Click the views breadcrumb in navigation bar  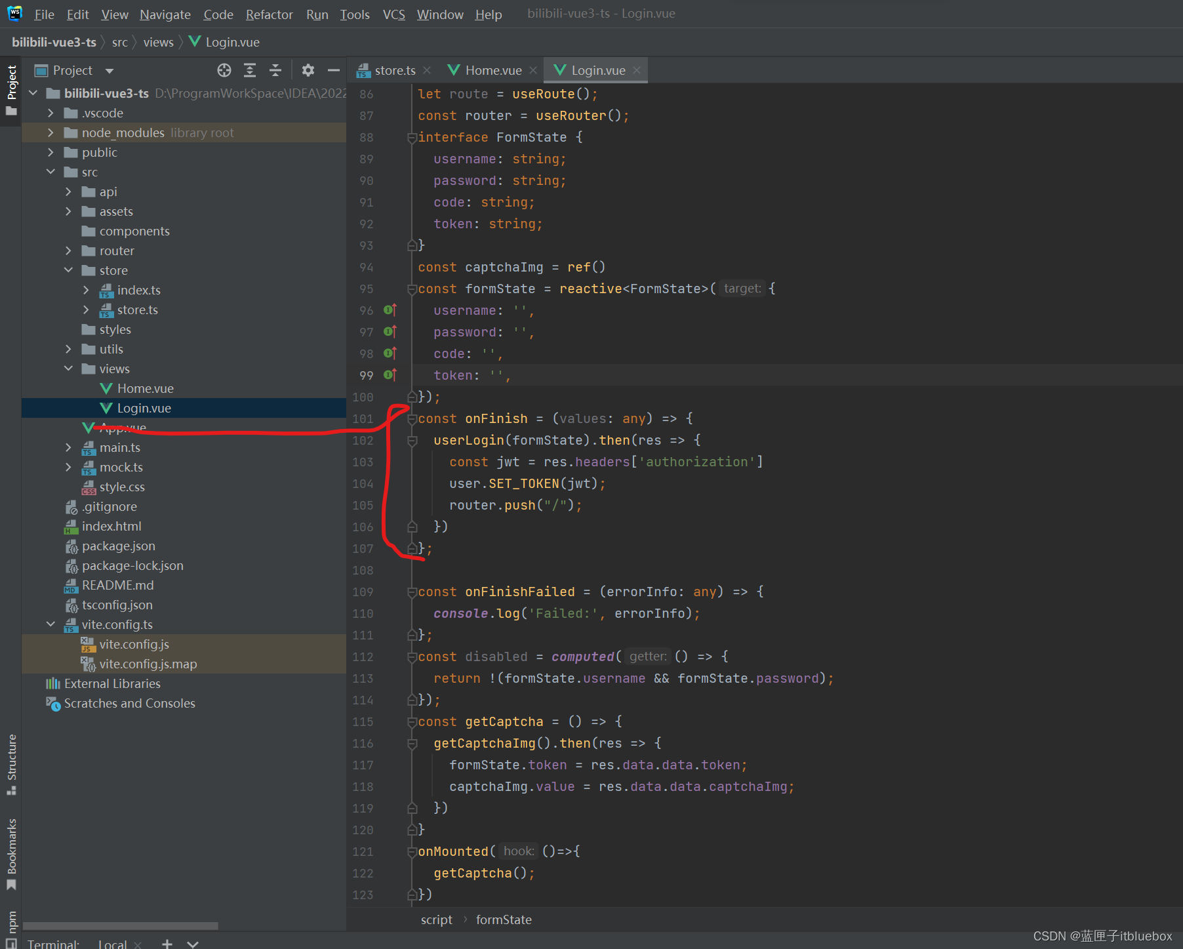(158, 42)
